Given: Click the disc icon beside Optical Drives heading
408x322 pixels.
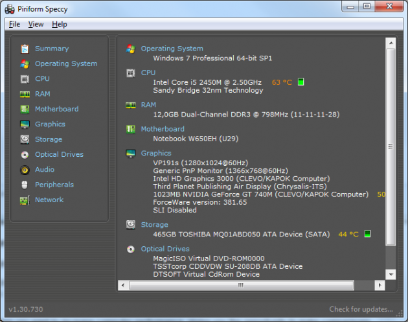Looking at the screenshot, I should 131,249.
